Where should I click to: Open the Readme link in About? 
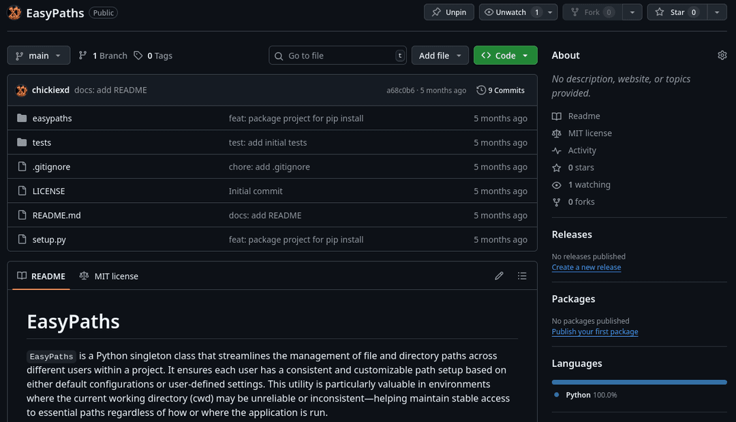point(584,116)
